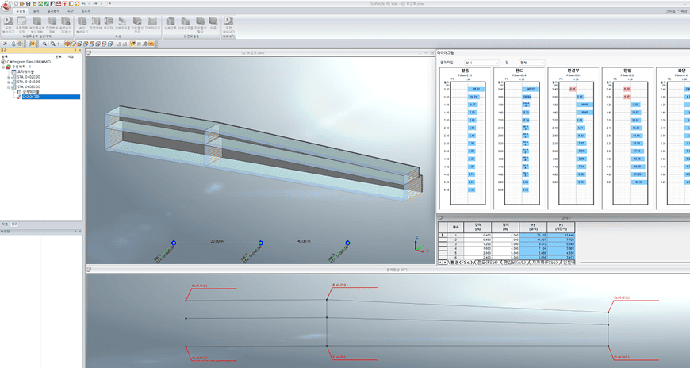The width and height of the screenshot is (690, 368).
Task: Expand the STA. 0+020.00 tree node
Action: [9, 76]
